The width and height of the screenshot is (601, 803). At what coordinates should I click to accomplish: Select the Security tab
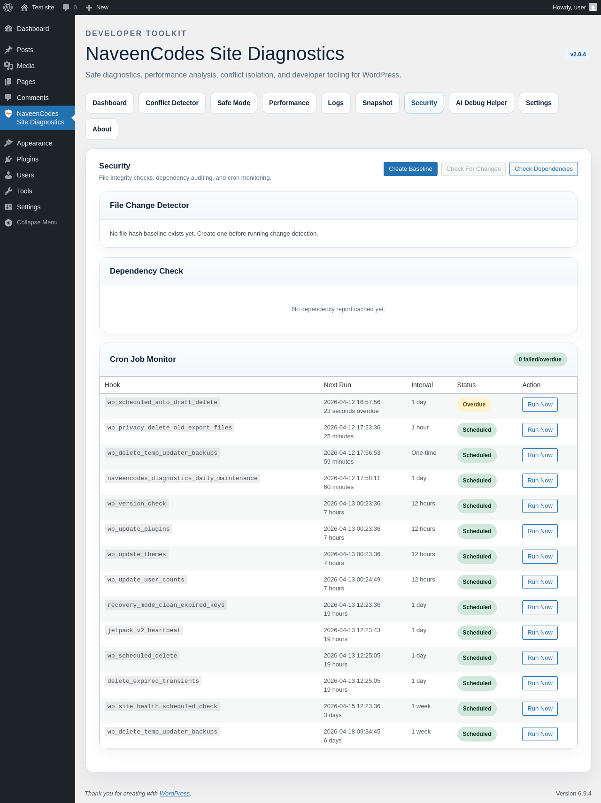click(x=424, y=103)
